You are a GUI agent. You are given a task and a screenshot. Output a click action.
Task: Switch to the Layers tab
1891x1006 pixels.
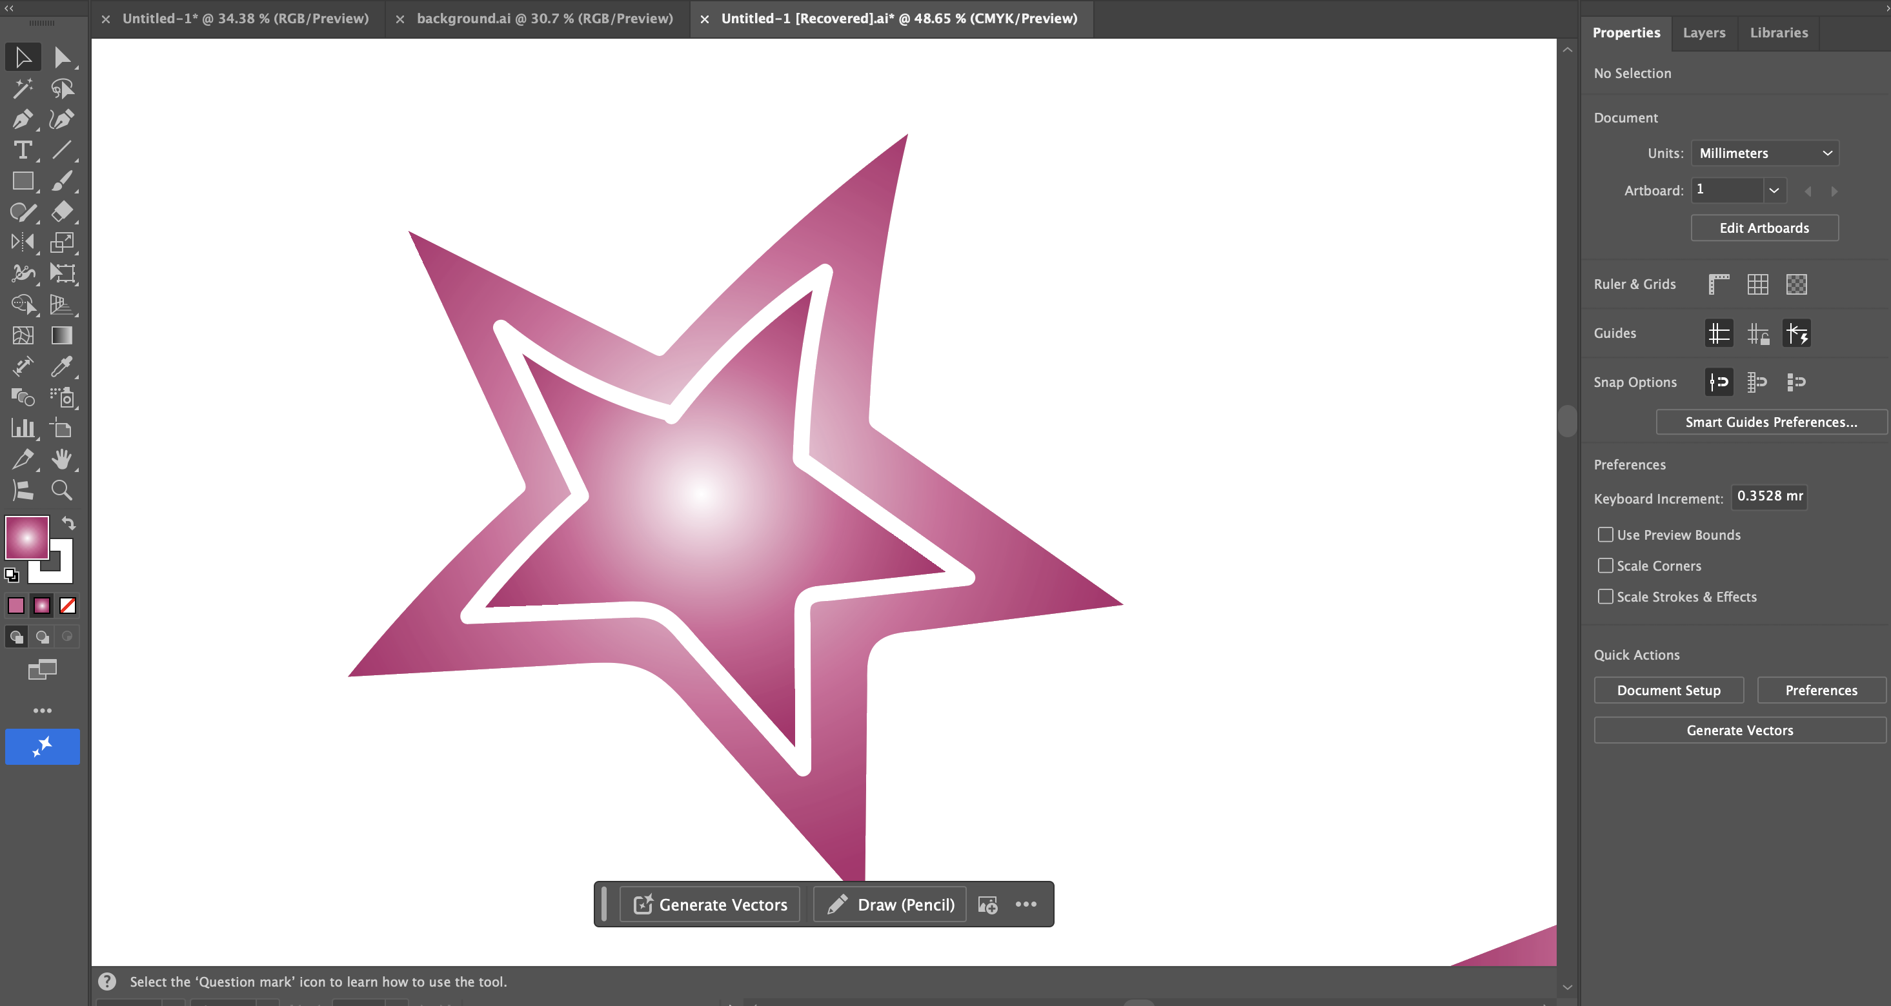click(1704, 33)
